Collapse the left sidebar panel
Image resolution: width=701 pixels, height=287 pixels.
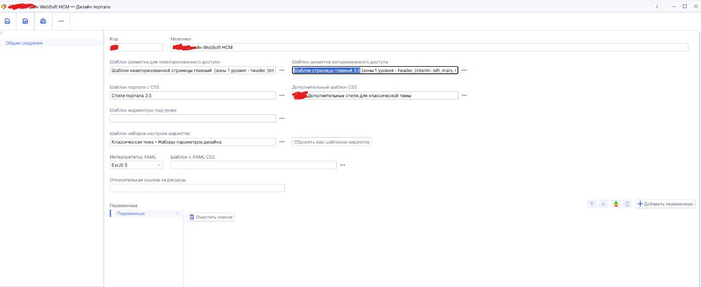click(2, 33)
